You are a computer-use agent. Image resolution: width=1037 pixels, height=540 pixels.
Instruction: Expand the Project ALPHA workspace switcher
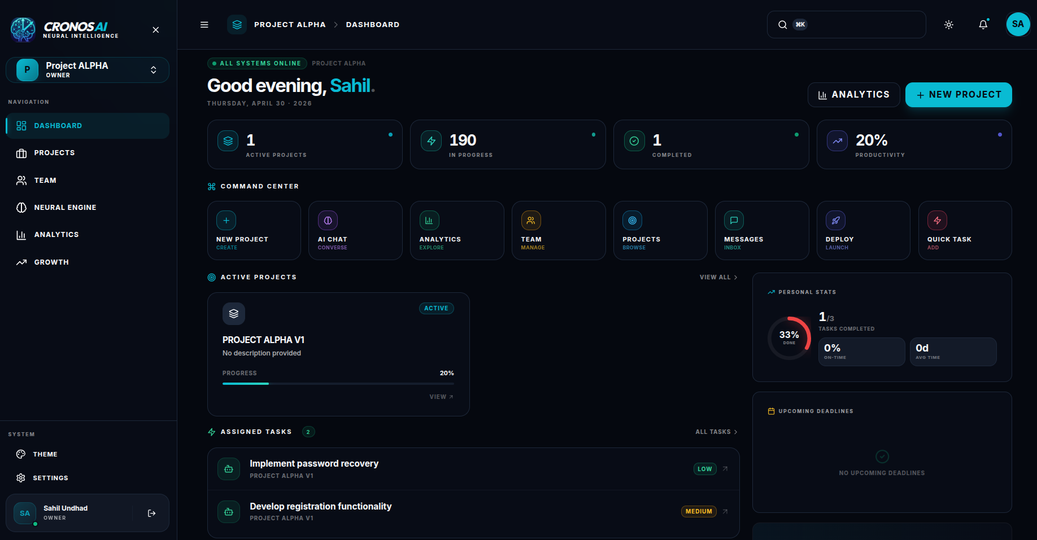(x=88, y=70)
